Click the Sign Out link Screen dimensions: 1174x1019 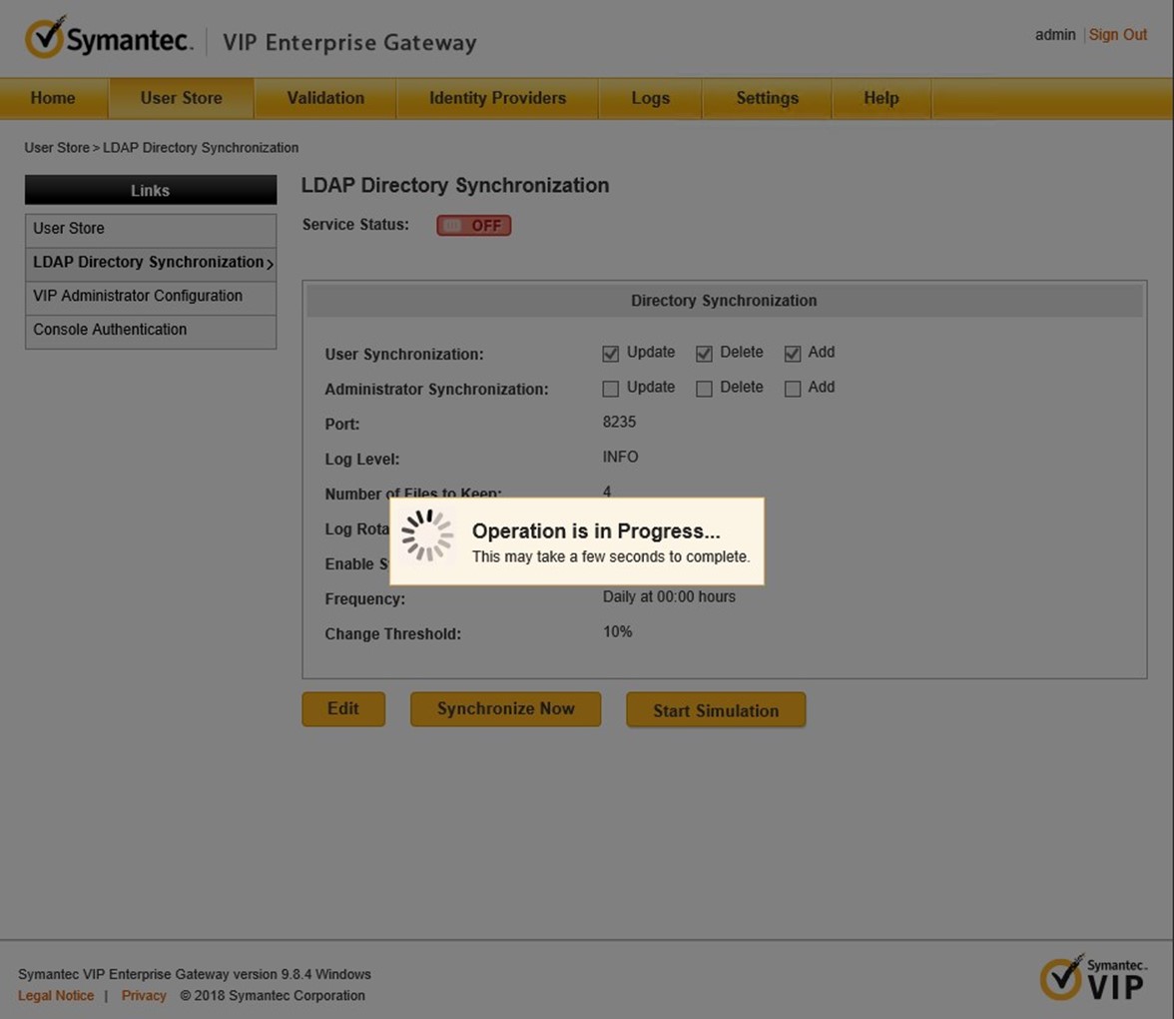1118,34
